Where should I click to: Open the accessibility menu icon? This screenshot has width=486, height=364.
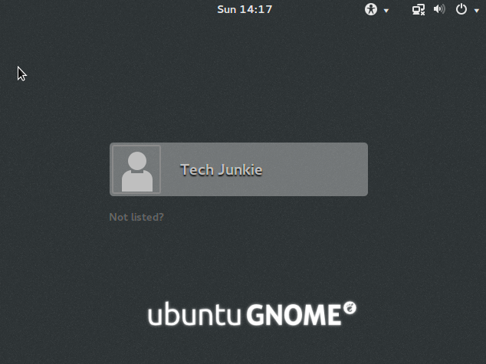pos(371,9)
